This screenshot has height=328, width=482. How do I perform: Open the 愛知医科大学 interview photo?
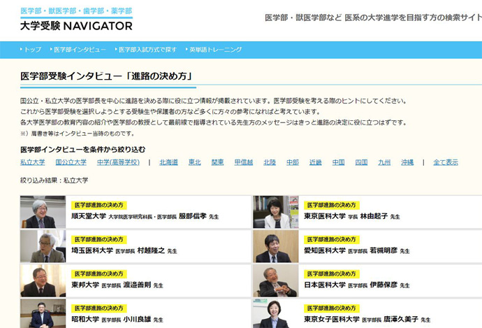(276, 246)
